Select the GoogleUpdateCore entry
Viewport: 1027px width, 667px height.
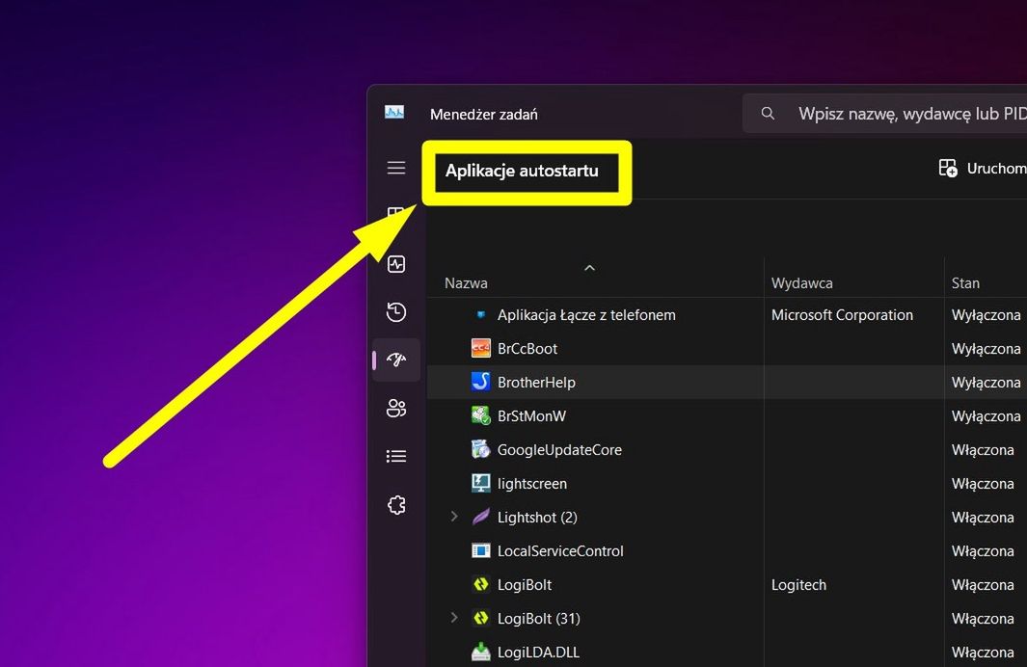click(727, 450)
